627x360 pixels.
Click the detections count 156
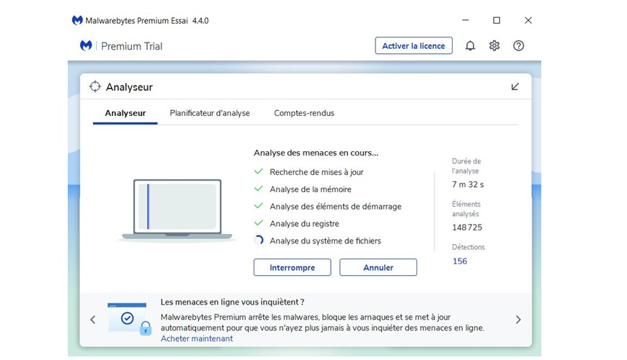[x=460, y=261]
